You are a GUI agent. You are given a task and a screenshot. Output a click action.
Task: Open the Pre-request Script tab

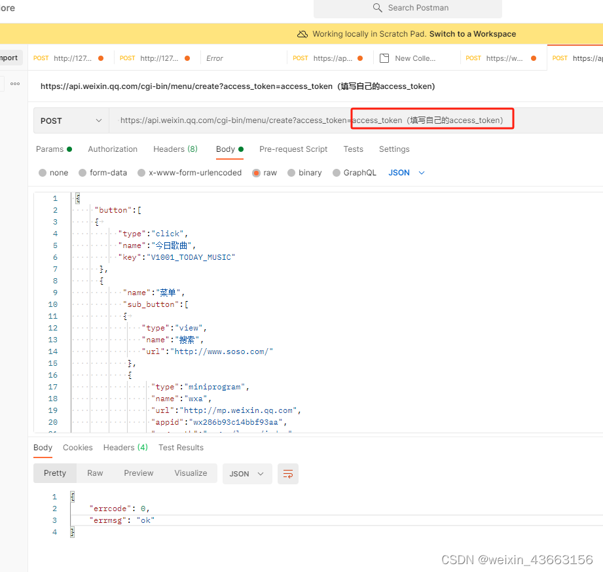(293, 149)
